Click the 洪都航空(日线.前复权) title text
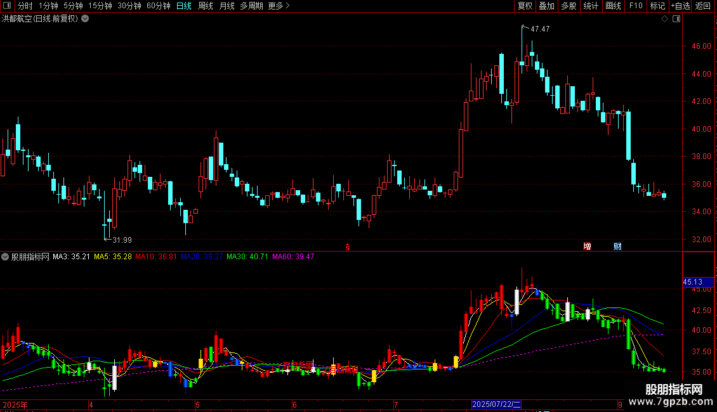 40,19
